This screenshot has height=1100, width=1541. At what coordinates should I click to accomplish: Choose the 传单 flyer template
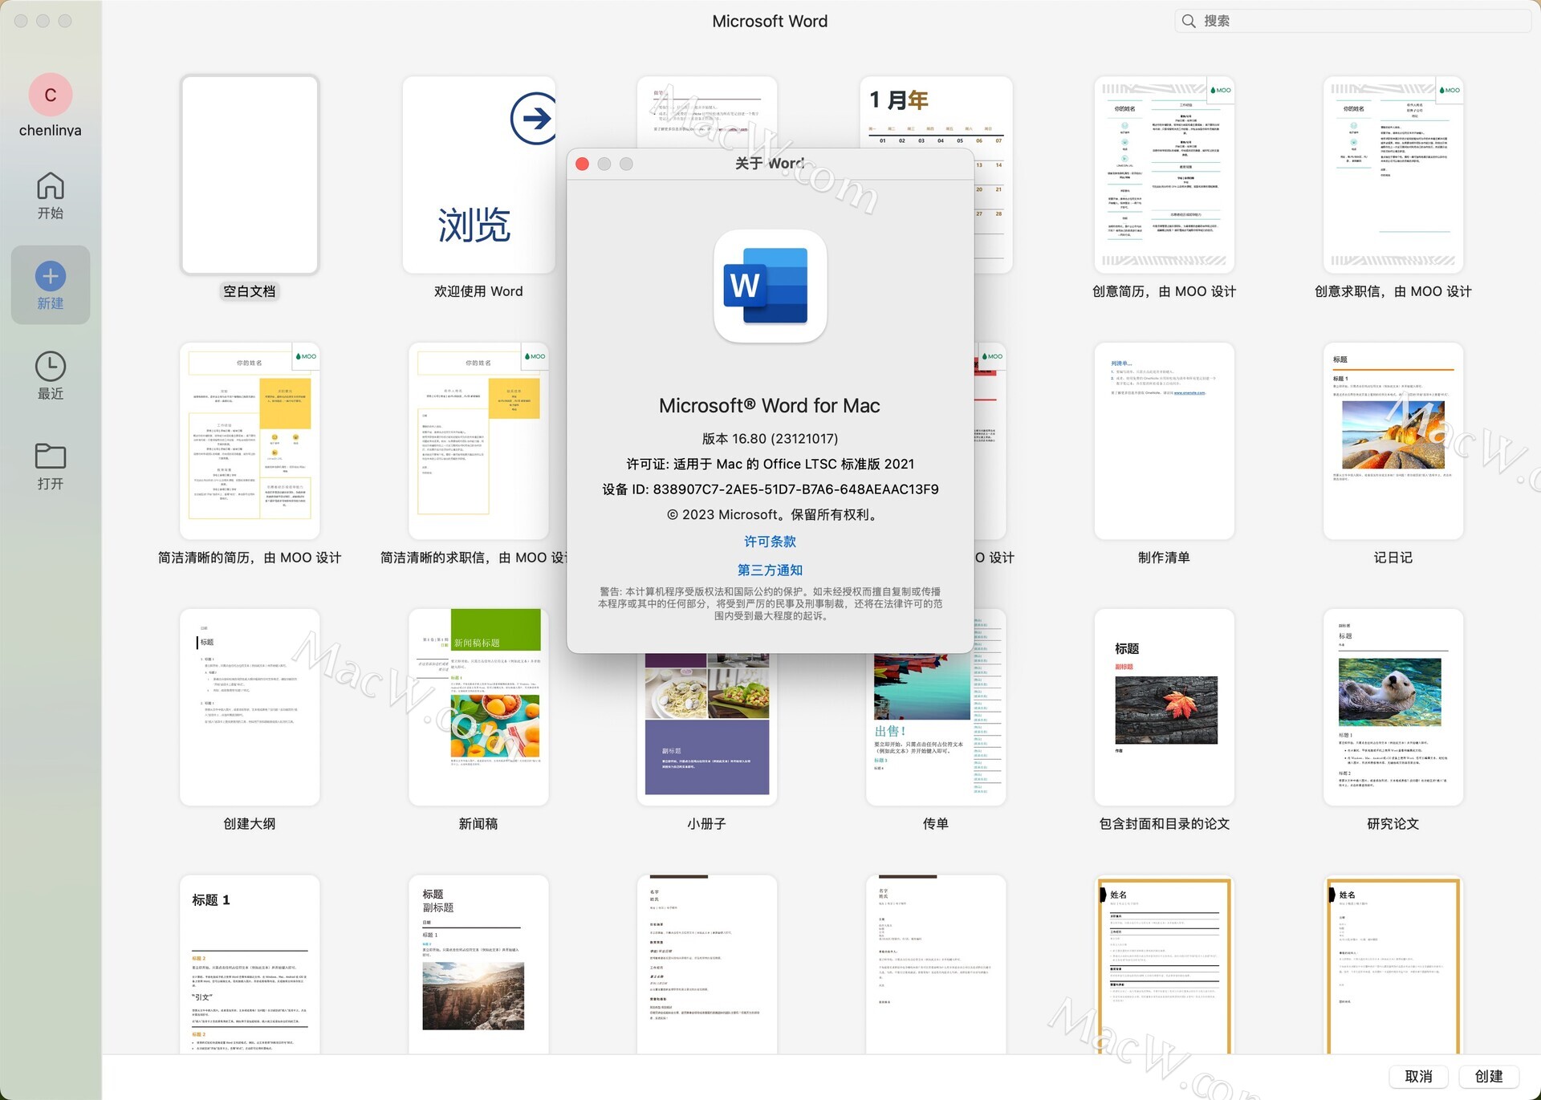pyautogui.click(x=936, y=729)
